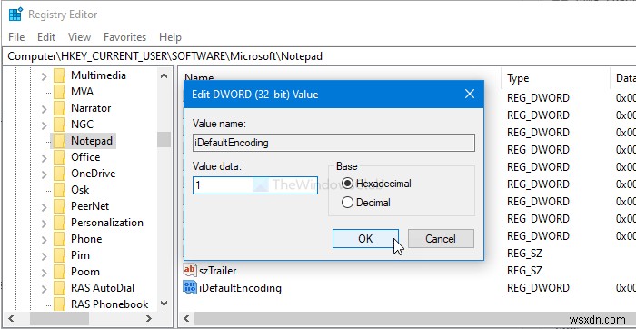Viewport: 636px width, 329px height.
Task: Expand the RAS AutoDial tree node
Action: point(45,288)
